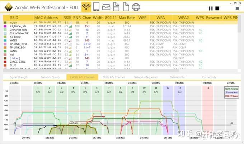The height and width of the screenshot is (144, 244).
Task: Open the text document report icon
Action: coord(116,7)
